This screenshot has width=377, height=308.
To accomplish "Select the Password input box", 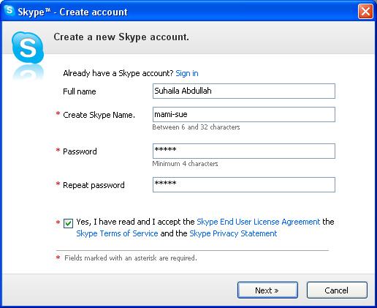I will coord(244,151).
